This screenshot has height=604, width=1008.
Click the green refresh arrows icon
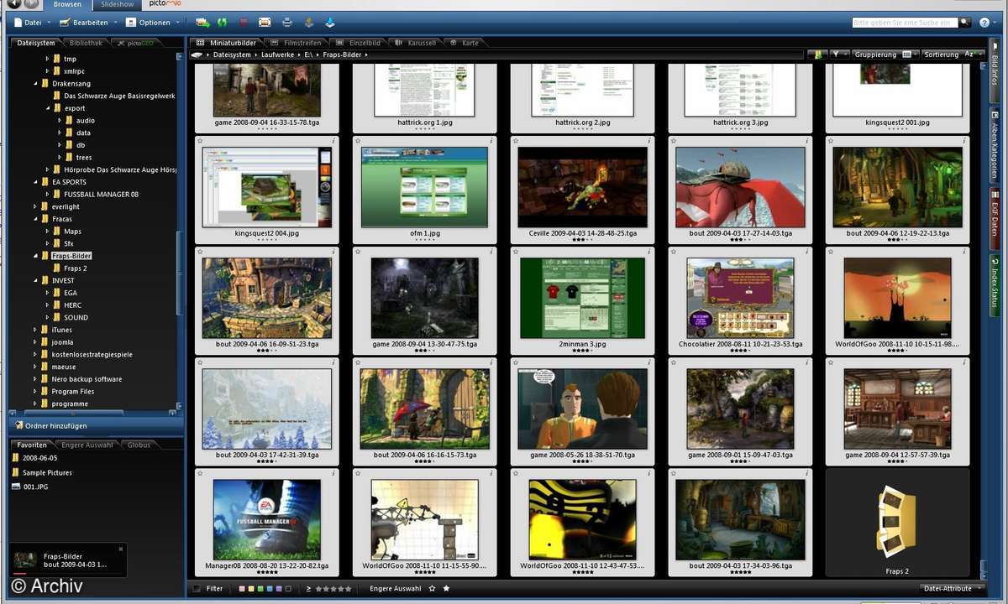[223, 22]
